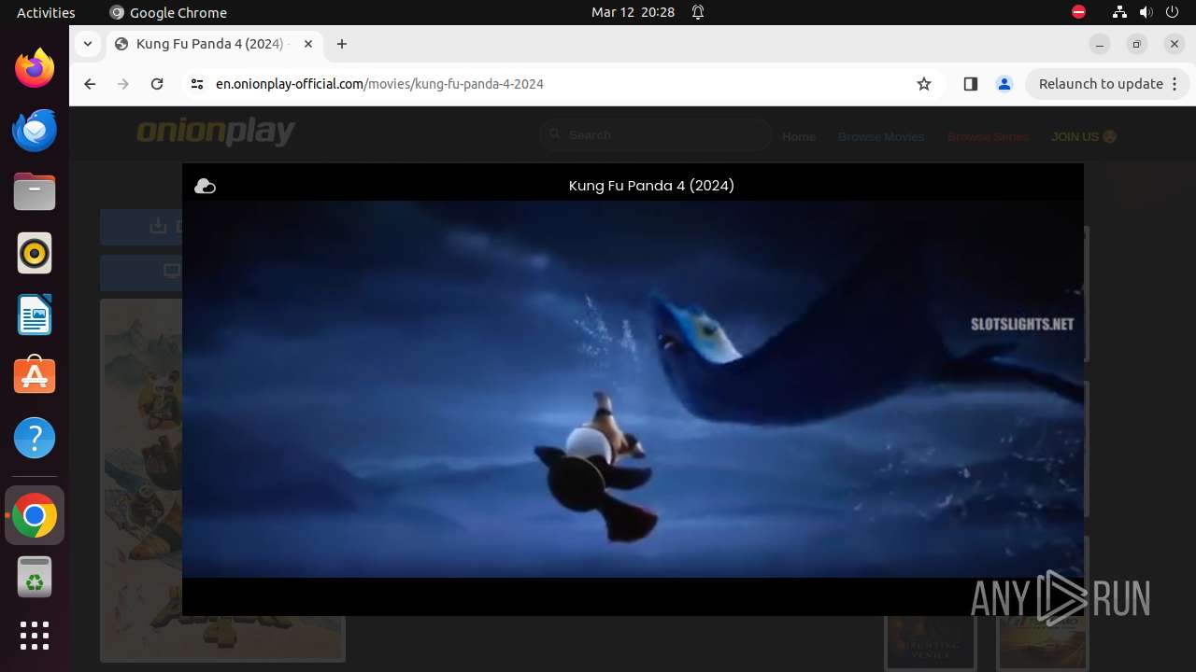Click the notification bell icon
1196x672 pixels.
tap(698, 12)
